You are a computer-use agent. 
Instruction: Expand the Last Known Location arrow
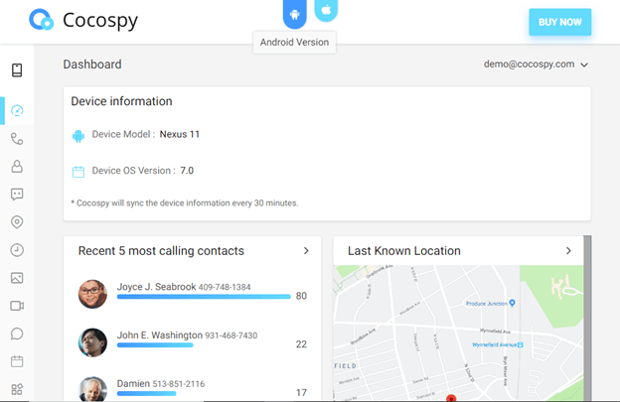click(x=568, y=251)
